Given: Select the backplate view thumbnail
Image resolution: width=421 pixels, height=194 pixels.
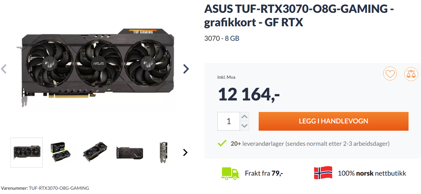Looking at the screenshot, I should [x=130, y=152].
